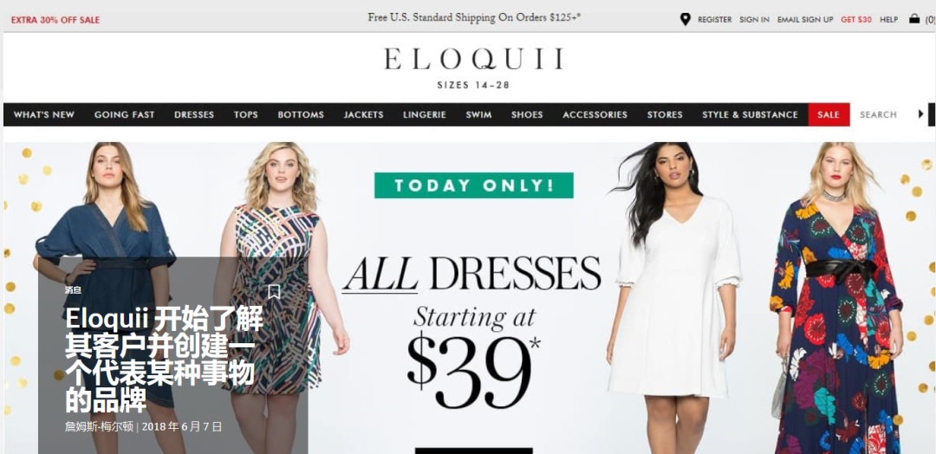The height and width of the screenshot is (454, 936).
Task: Click EXTRA 30% OFF SALE link
Action: [55, 20]
